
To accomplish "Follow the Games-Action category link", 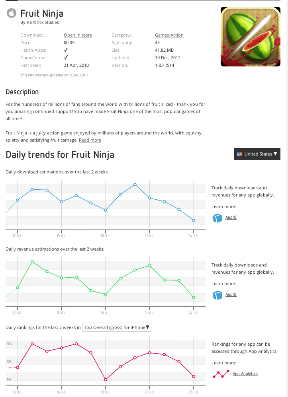I will [x=169, y=35].
